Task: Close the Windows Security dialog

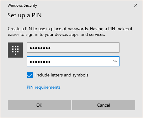Action: 136,5
